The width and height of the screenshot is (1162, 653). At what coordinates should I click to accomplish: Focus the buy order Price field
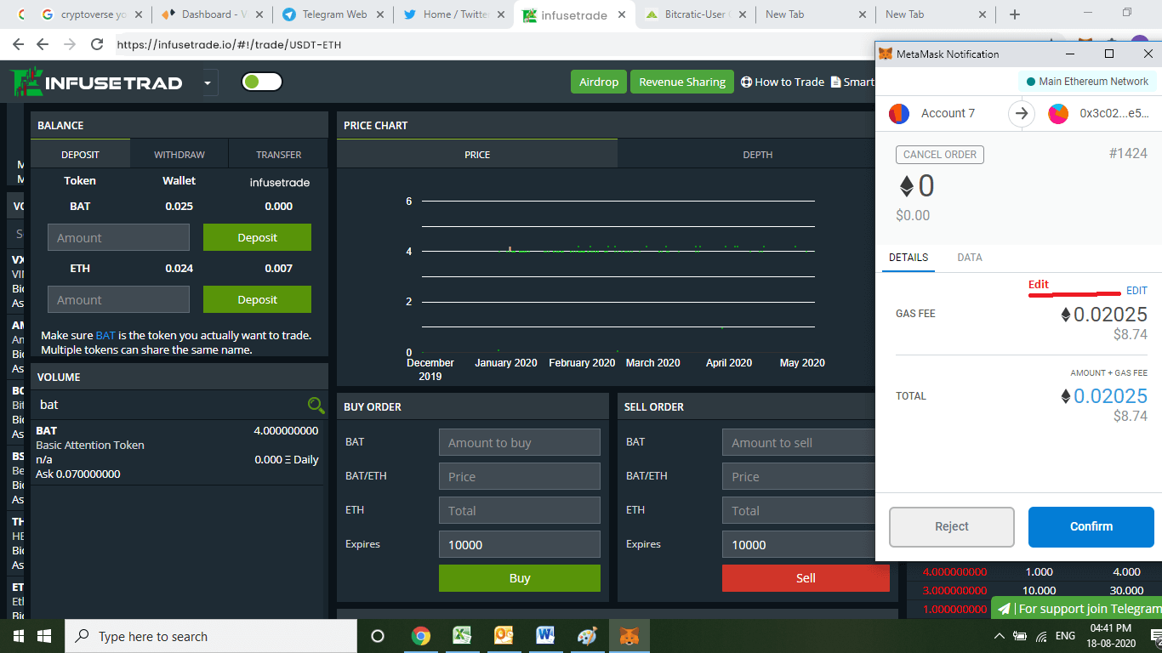(x=520, y=476)
